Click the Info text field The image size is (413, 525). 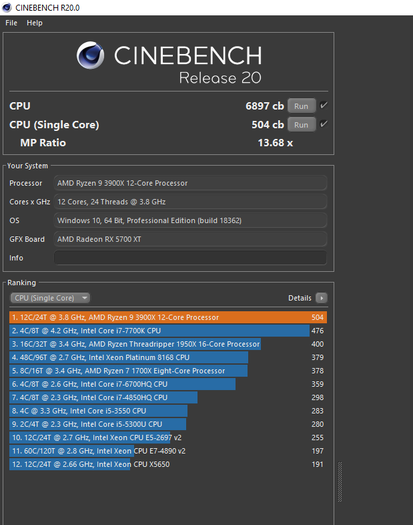[x=191, y=258]
